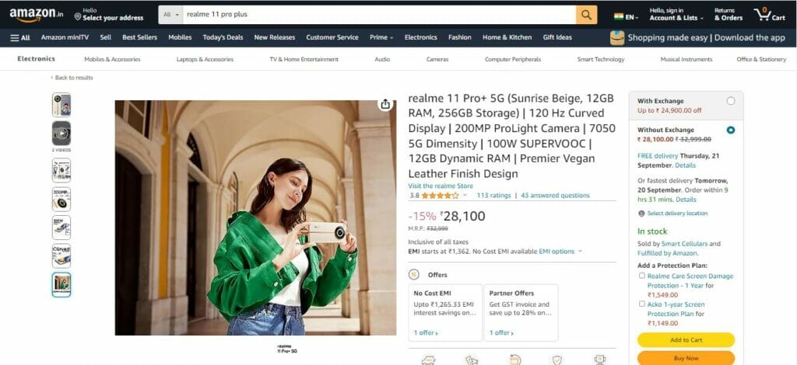Expand the EMI options dropdown

(x=560, y=252)
